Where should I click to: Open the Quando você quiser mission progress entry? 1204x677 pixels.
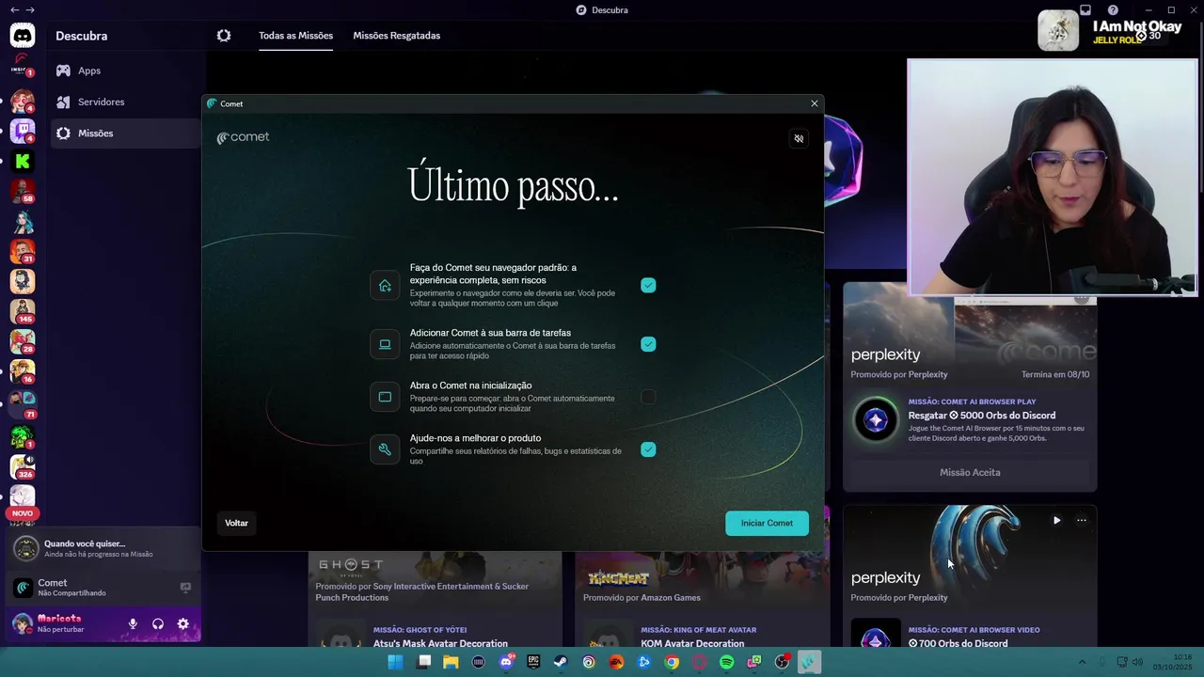pyautogui.click(x=103, y=548)
